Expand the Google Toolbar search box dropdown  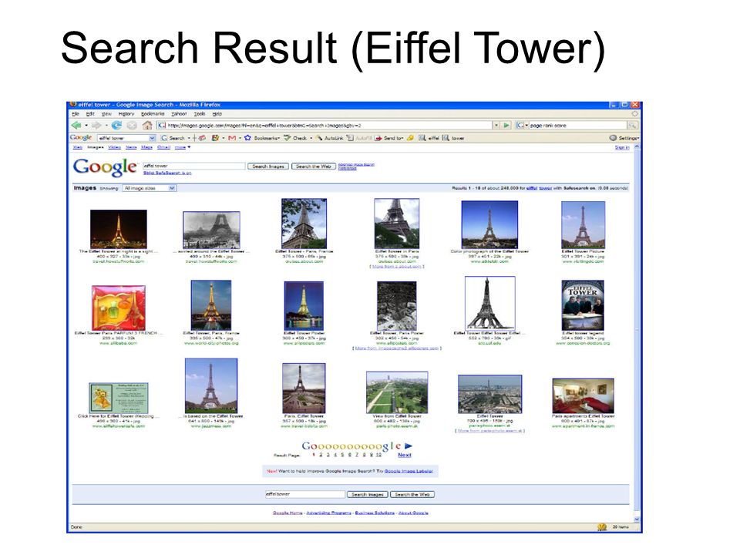pos(152,138)
